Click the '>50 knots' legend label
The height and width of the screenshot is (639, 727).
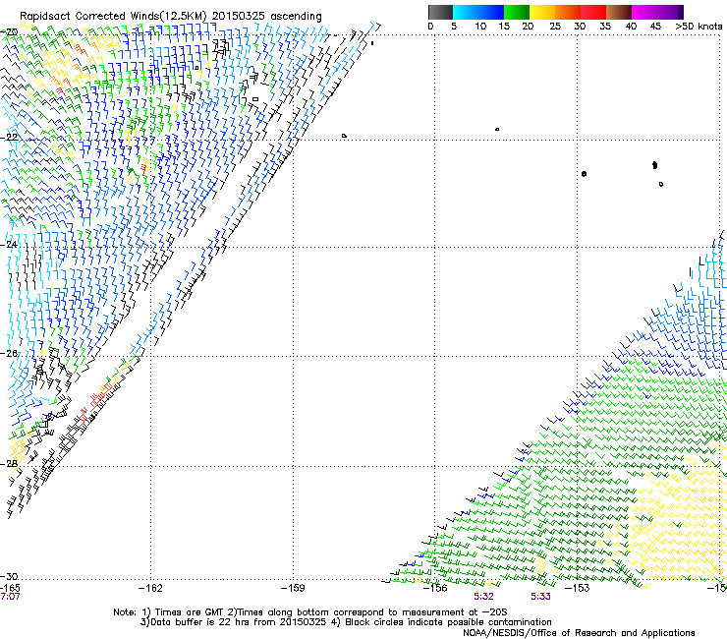699,27
